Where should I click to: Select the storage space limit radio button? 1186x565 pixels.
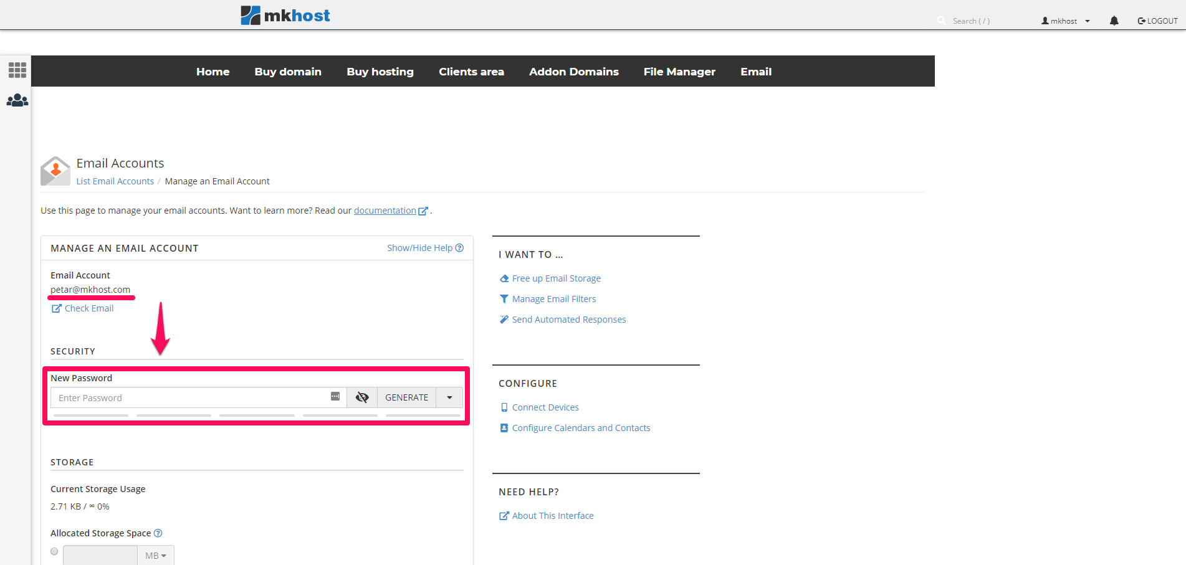point(54,551)
